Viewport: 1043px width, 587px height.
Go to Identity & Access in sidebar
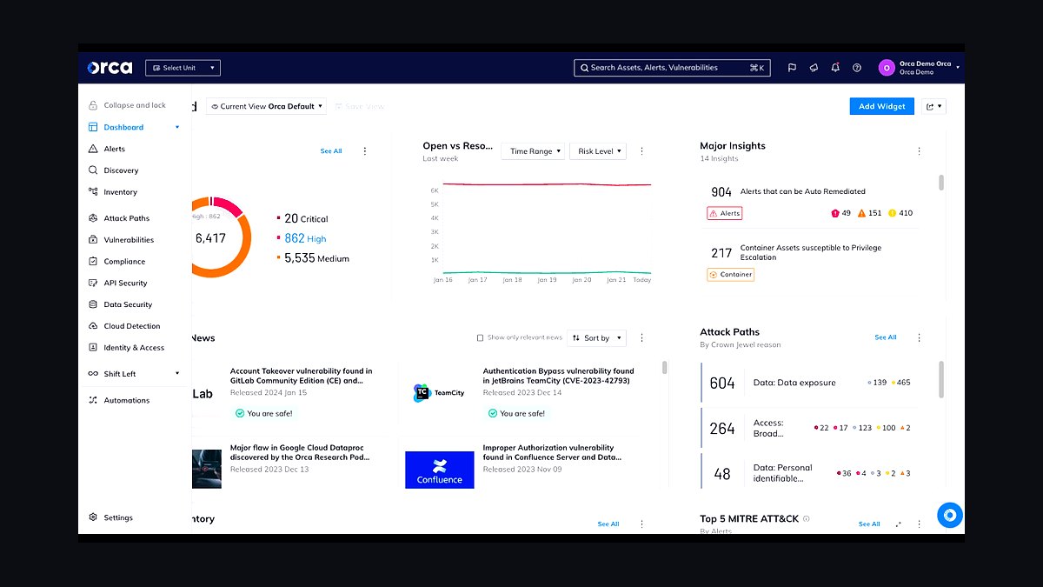point(134,348)
